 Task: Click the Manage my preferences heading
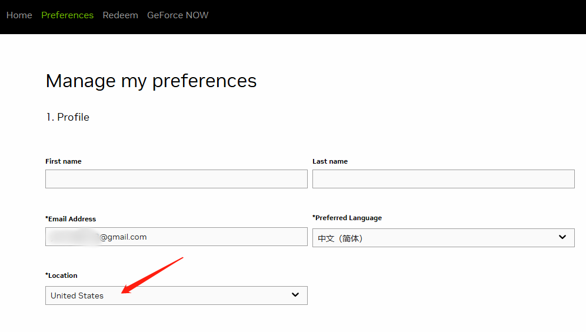point(151,81)
